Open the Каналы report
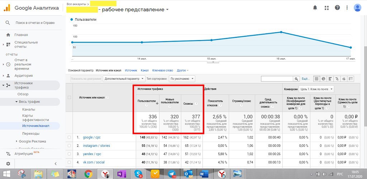This screenshot has width=367, height=179. tap(29, 109)
